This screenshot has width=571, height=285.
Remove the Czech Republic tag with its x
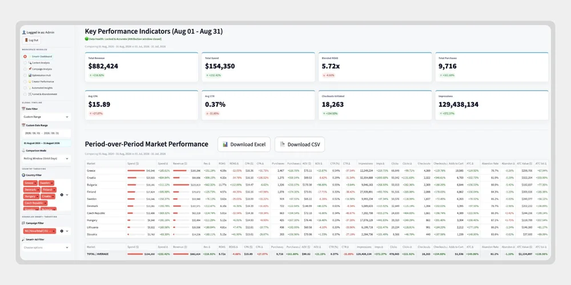click(x=45, y=203)
